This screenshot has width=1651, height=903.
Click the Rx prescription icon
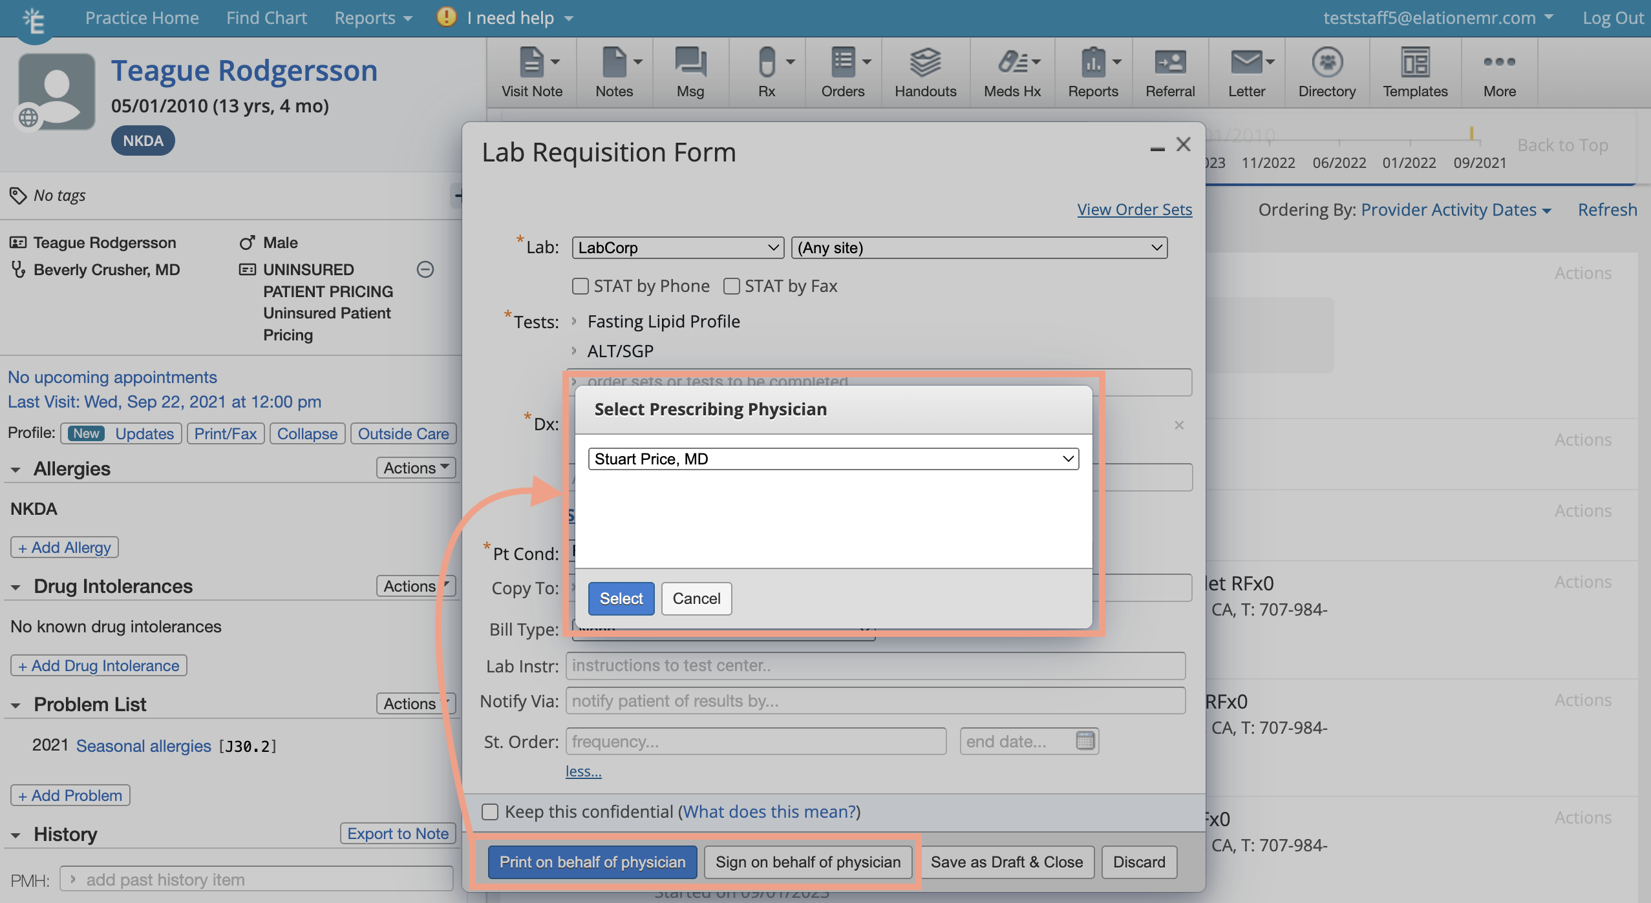[766, 71]
